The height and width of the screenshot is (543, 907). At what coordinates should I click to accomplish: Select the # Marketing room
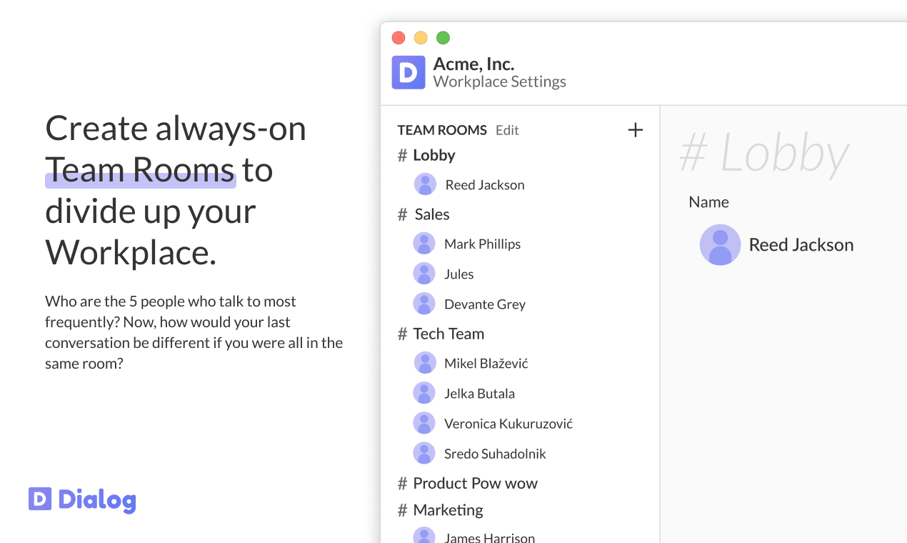pos(441,510)
